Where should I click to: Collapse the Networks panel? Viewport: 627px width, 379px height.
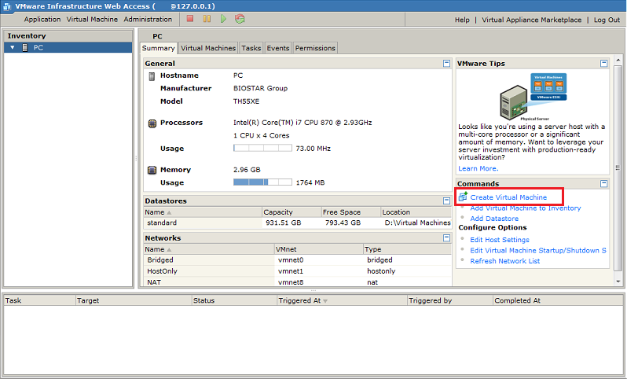click(446, 237)
